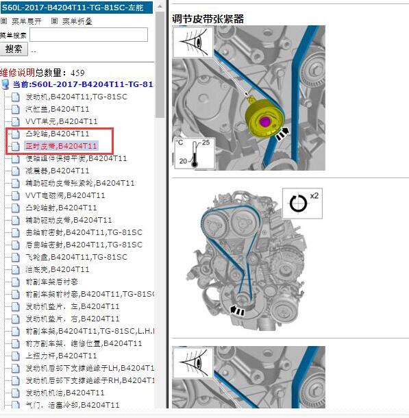409x418 pixels.
Task: Click the S60L-2017-B4204T11-TG-81SC-左舵 title header
Action: (x=77, y=8)
